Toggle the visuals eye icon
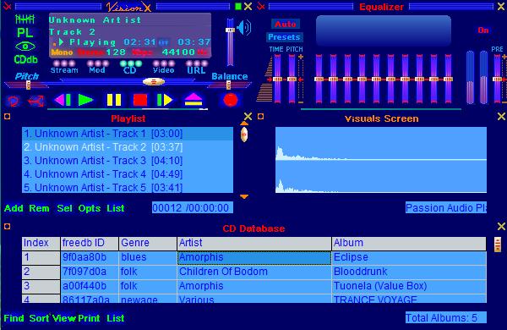Image resolution: width=507 pixels, height=330 pixels. pyautogui.click(x=25, y=47)
